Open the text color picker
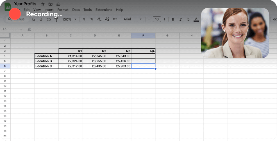Screen dimensions: 277x141 pyautogui.click(x=196, y=19)
